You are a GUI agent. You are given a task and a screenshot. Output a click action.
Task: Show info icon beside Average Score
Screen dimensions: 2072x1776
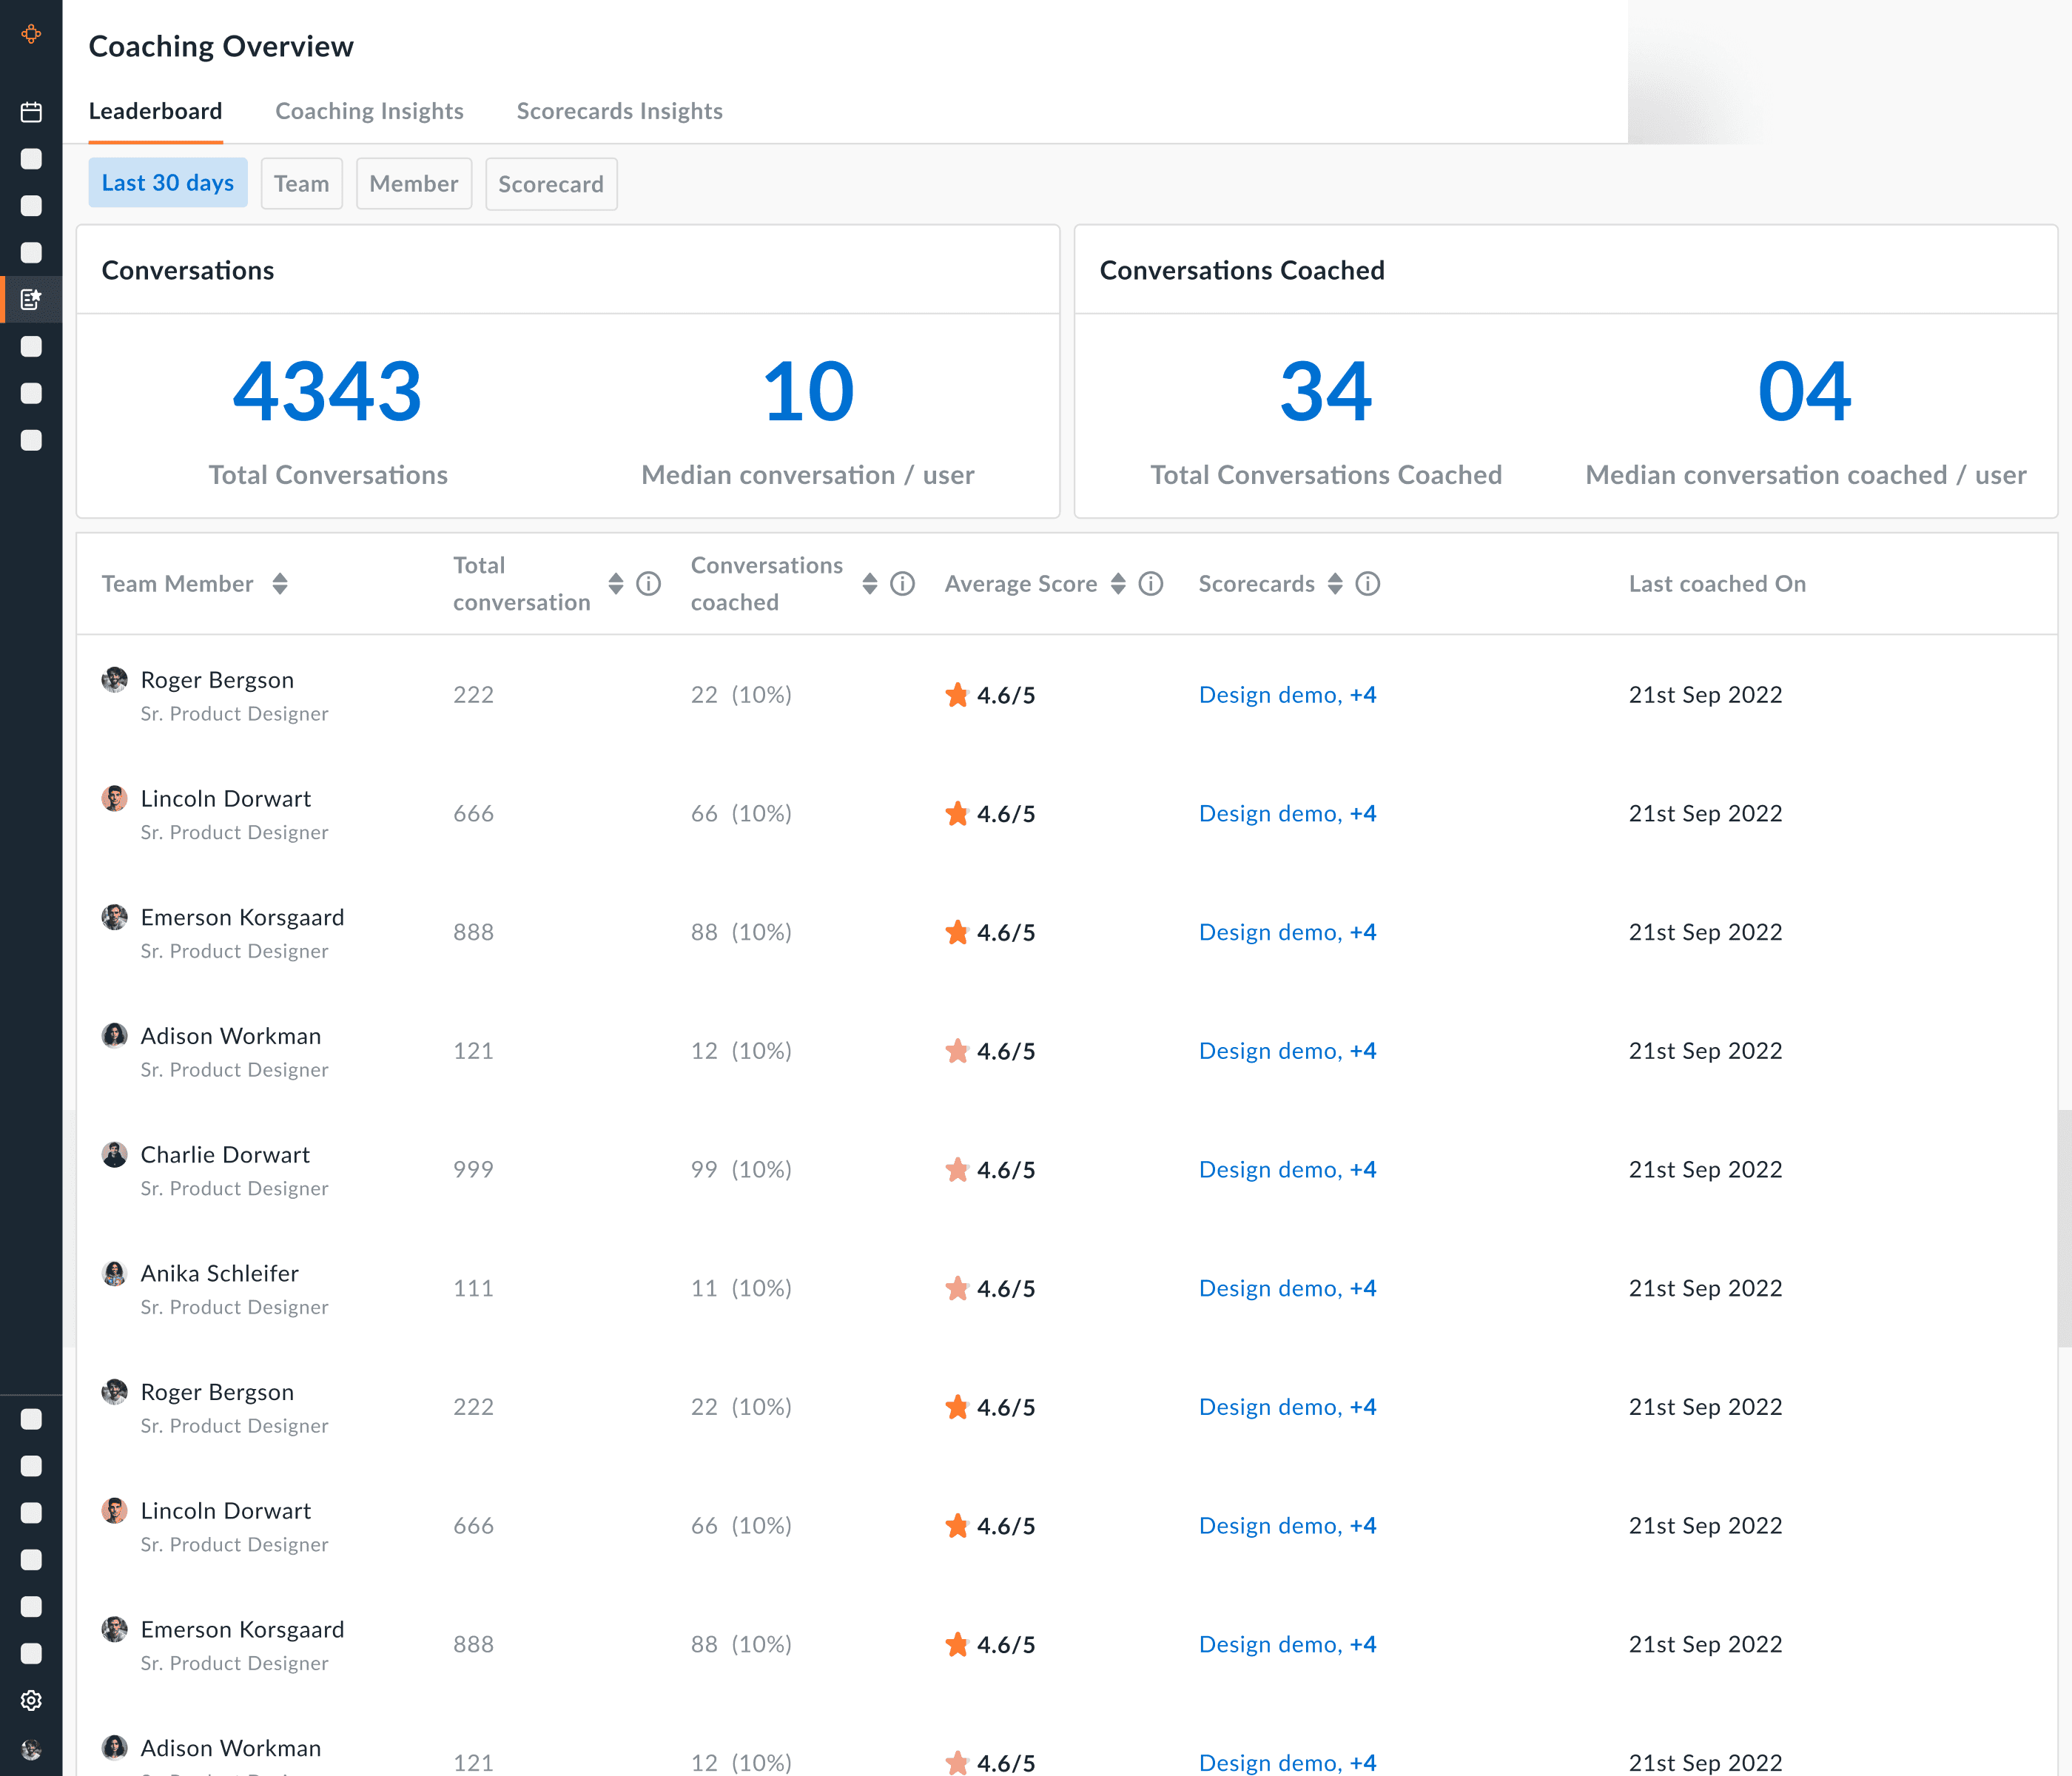coord(1151,584)
